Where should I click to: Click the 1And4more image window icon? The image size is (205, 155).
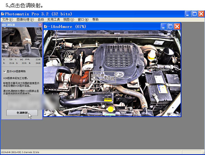(x=46, y=26)
